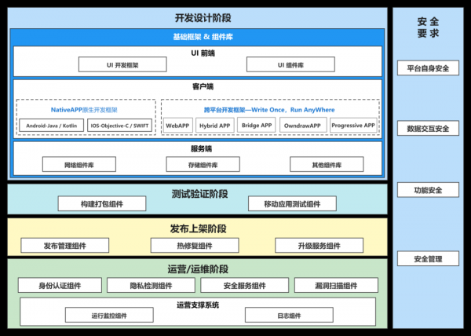Click the Android-Java / Kotlin box

(x=52, y=125)
